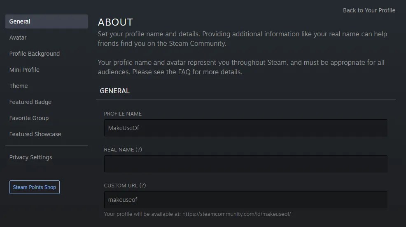This screenshot has width=406, height=227.
Task: Click the ABOUT page heading
Action: pos(115,22)
